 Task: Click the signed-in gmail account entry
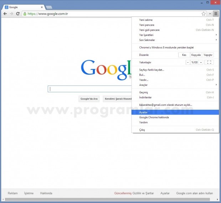[x=175, y=105]
